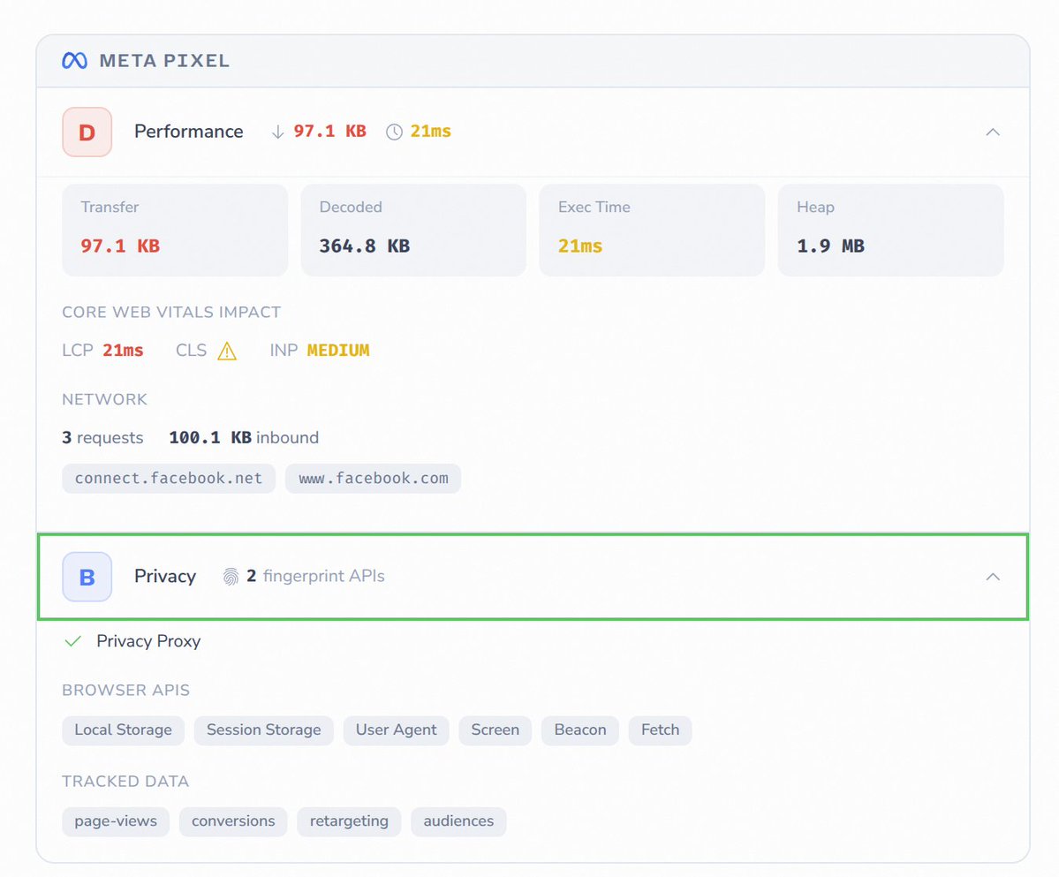
Task: Click the Meta infinity logo icon
Action: (74, 61)
